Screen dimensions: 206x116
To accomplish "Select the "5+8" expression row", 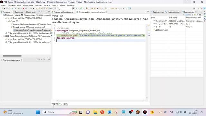I will [177, 27].
